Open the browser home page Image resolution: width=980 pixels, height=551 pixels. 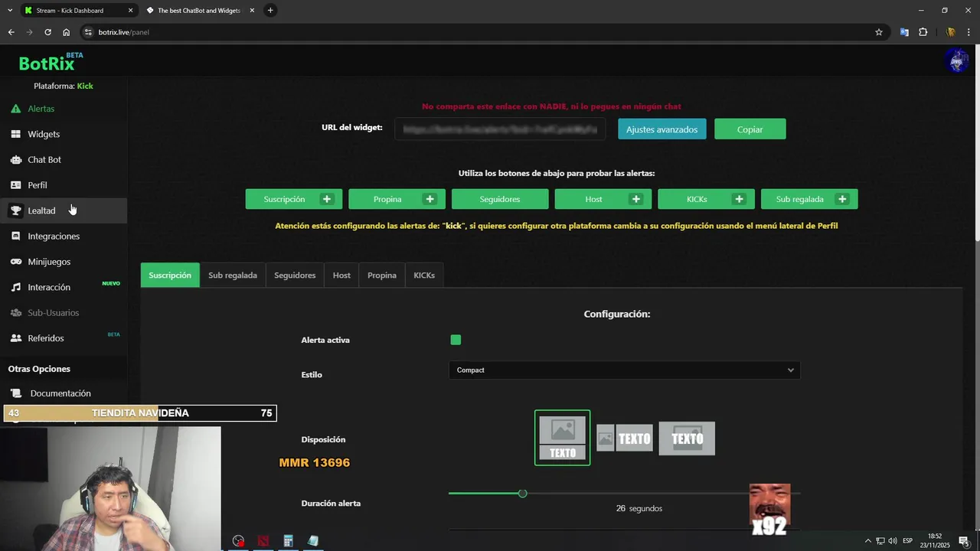67,32
